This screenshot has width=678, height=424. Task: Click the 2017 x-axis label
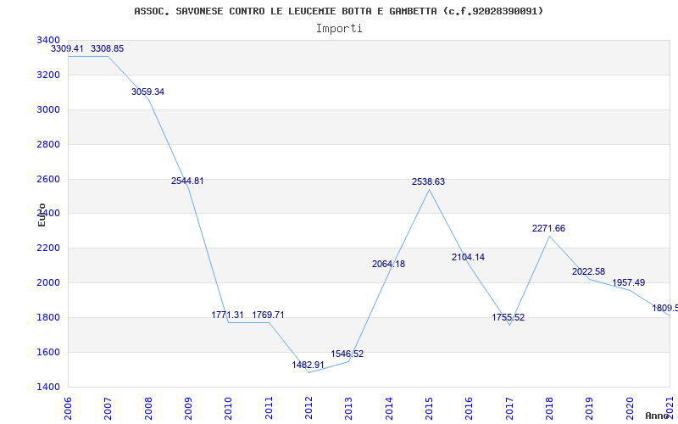pyautogui.click(x=509, y=409)
